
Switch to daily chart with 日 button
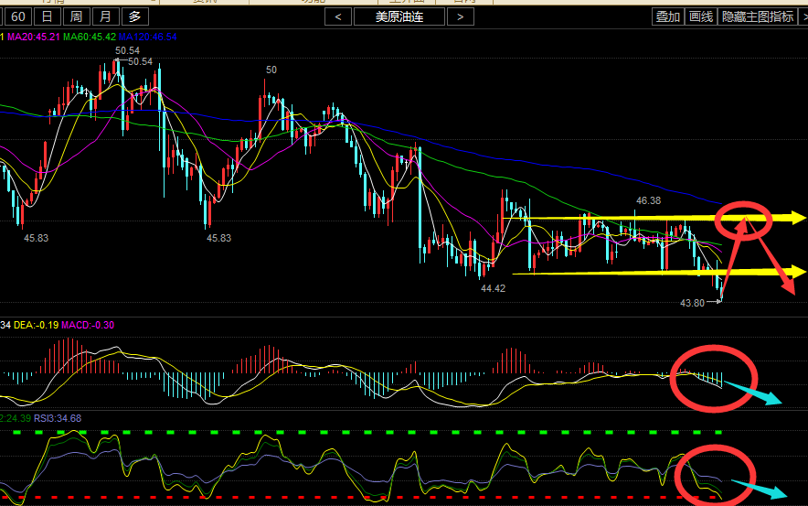point(48,16)
